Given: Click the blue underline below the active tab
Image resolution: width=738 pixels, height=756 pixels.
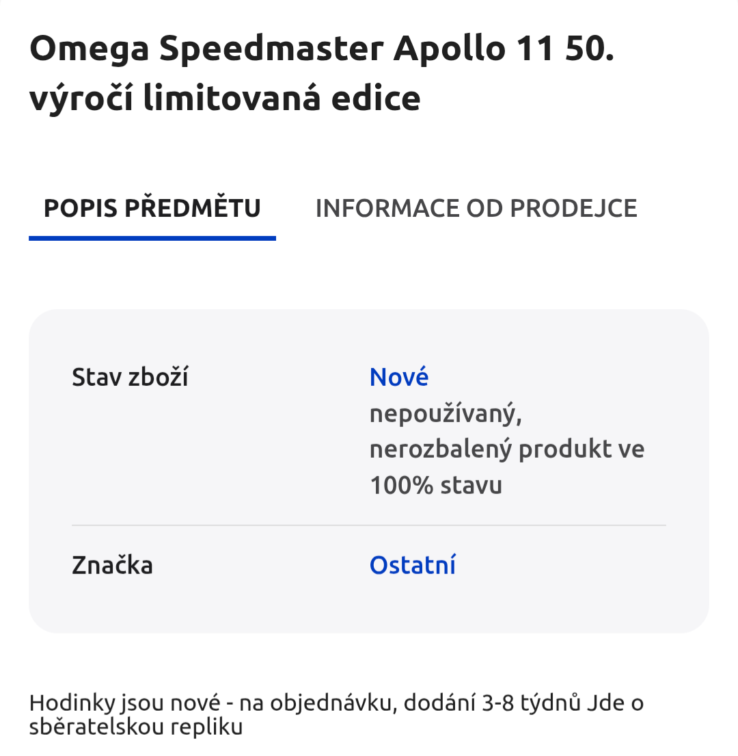Looking at the screenshot, I should tap(152, 238).
